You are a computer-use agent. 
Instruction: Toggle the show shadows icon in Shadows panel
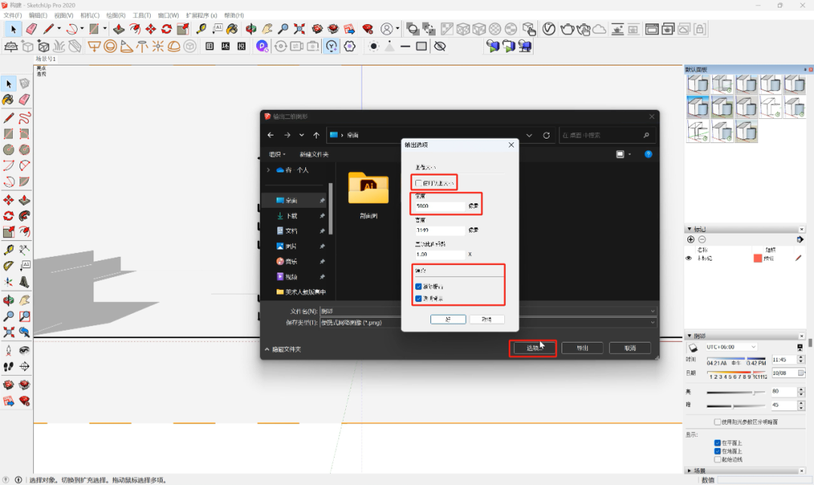pyautogui.click(x=693, y=347)
